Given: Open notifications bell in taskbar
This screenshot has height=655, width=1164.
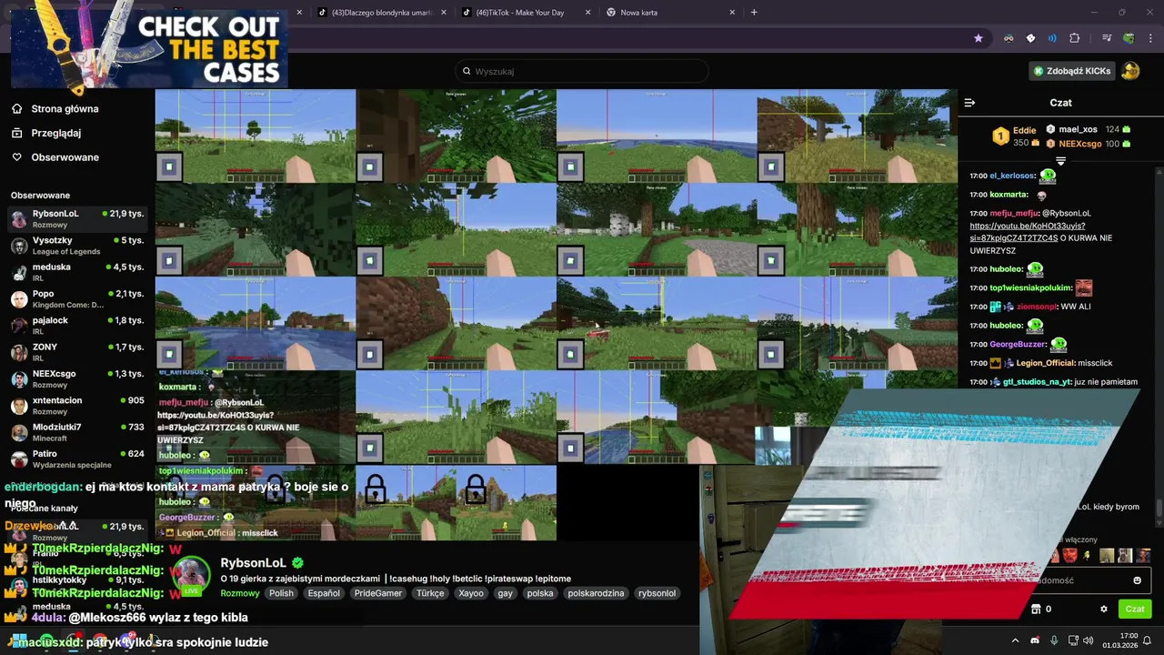Looking at the screenshot, I should pos(1147,640).
